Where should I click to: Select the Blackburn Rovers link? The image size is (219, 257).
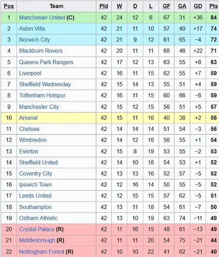(40, 51)
